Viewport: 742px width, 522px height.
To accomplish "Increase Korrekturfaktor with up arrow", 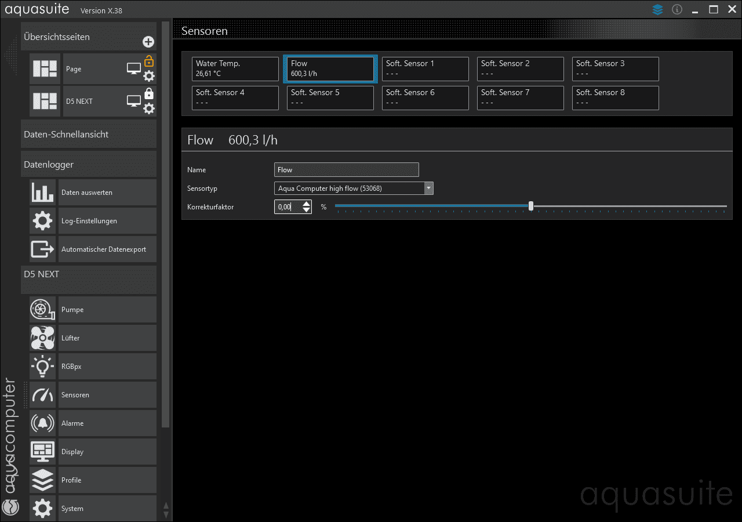I will pos(307,204).
